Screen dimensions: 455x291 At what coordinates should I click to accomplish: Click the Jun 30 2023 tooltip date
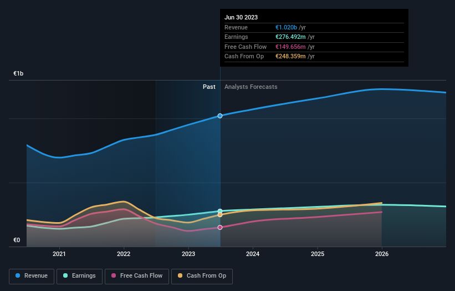[241, 17]
